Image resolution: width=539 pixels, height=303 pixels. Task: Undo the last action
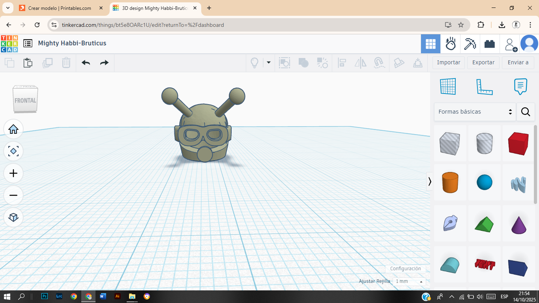click(x=86, y=63)
